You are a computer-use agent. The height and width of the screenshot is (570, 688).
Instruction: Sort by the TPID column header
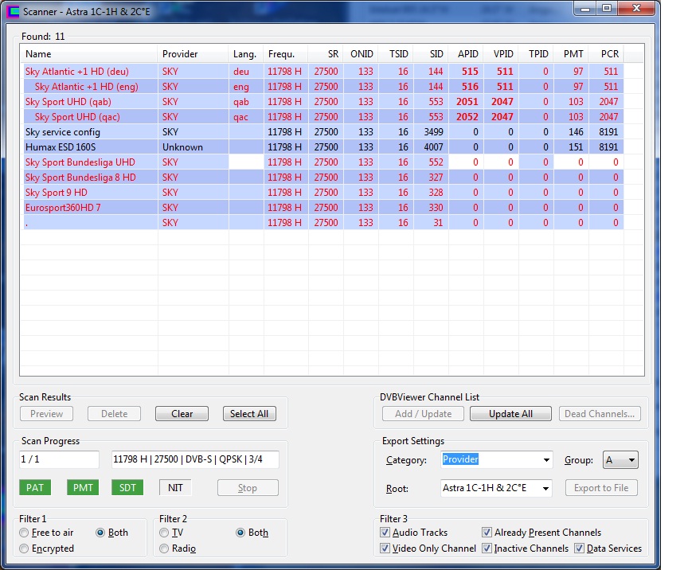[x=536, y=54]
